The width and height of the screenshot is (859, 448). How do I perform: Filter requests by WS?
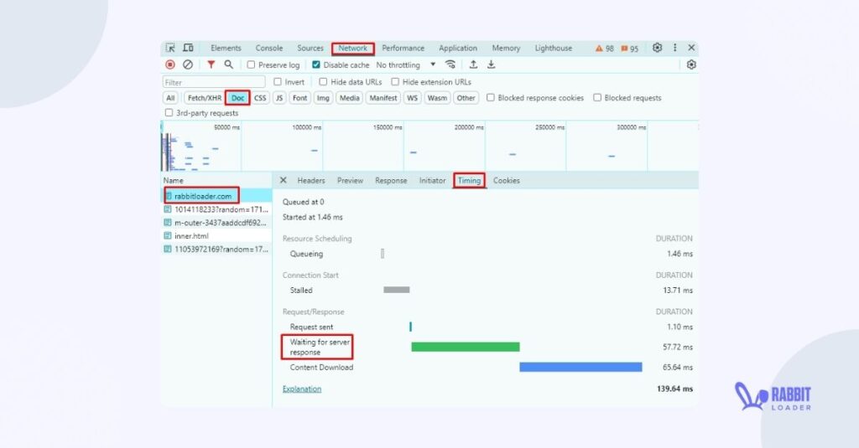tap(412, 98)
